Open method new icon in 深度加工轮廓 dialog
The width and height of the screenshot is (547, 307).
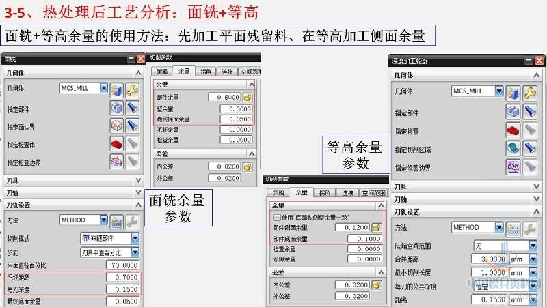[513, 229]
